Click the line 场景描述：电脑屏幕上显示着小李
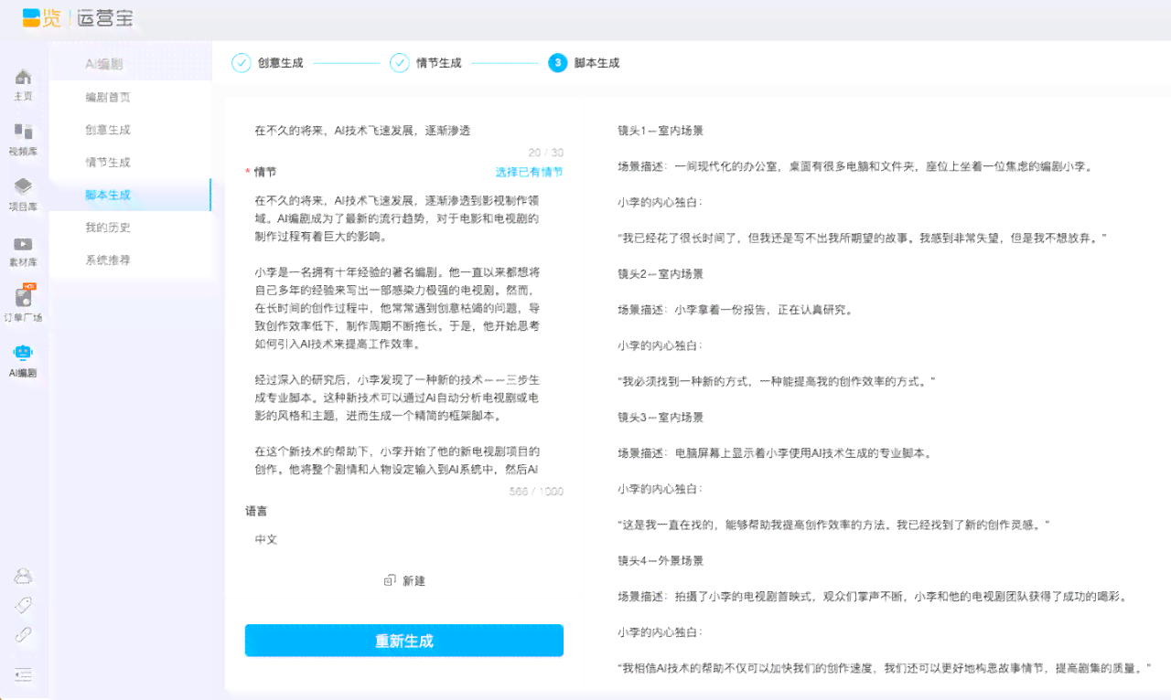Image resolution: width=1171 pixels, height=700 pixels. click(x=775, y=452)
